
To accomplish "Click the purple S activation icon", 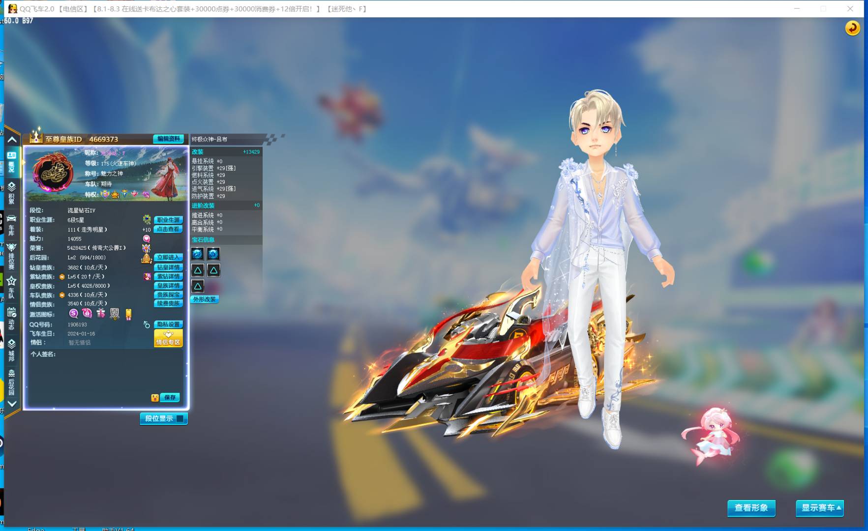I will pos(74,314).
